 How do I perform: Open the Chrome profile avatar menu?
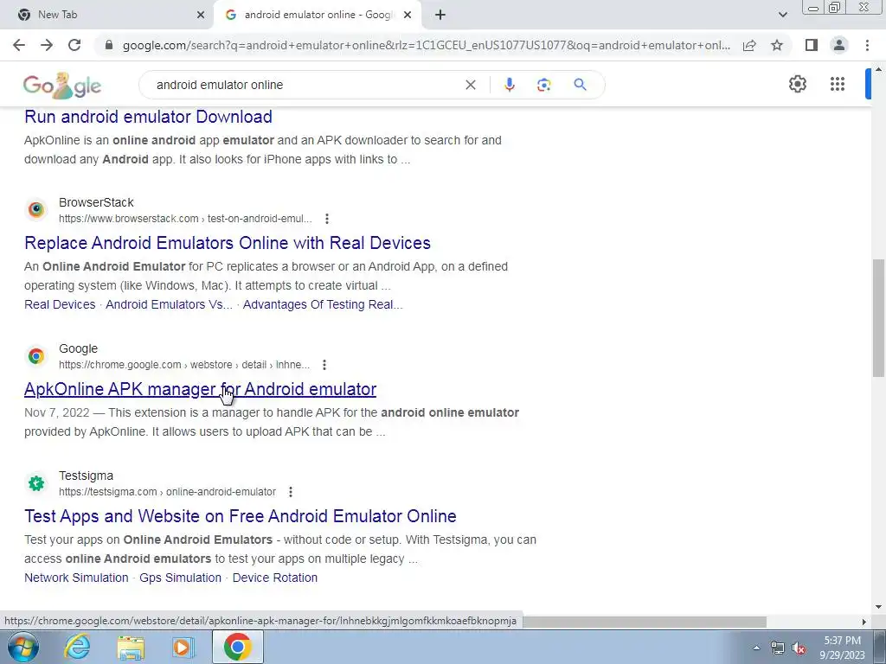839,45
